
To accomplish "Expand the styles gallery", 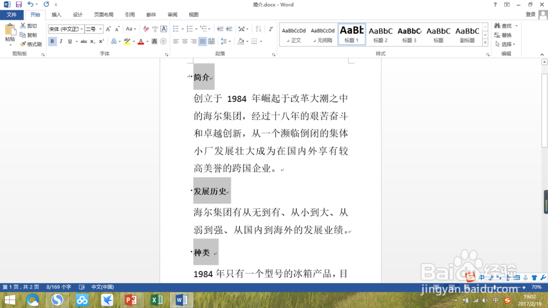I will click(485, 43).
